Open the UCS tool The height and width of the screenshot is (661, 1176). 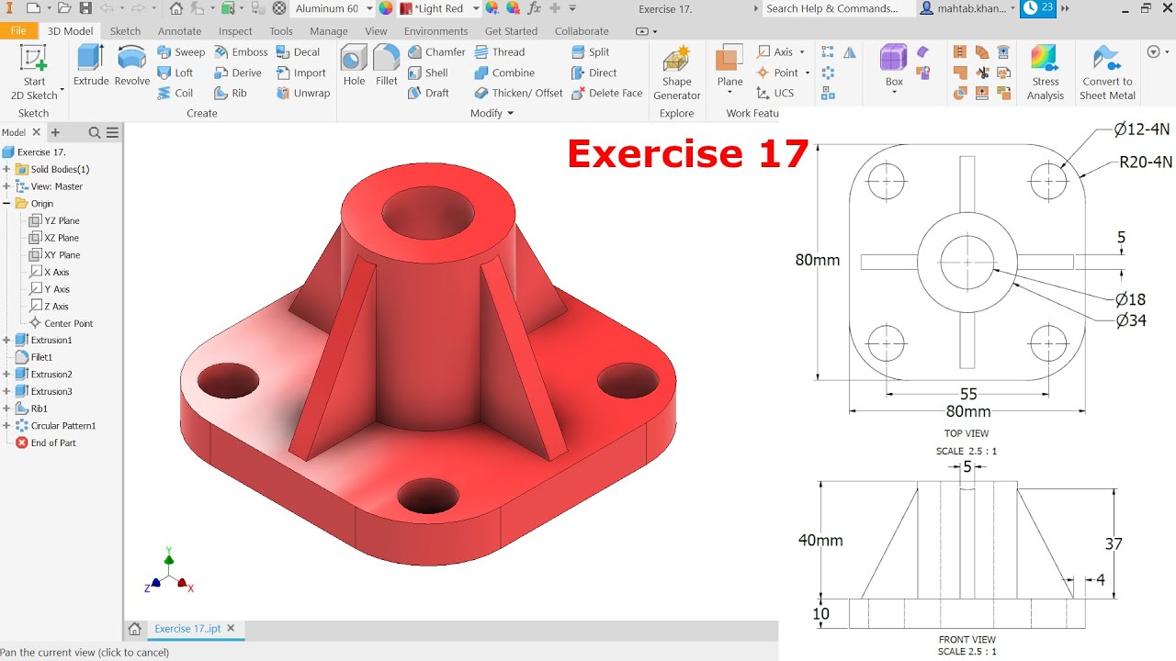pyautogui.click(x=775, y=93)
